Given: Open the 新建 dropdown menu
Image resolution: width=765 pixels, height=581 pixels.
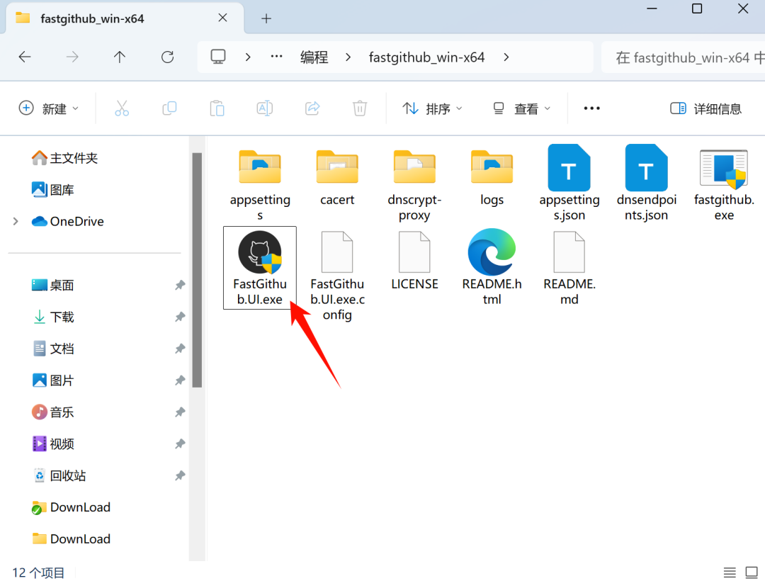Looking at the screenshot, I should tap(48, 108).
